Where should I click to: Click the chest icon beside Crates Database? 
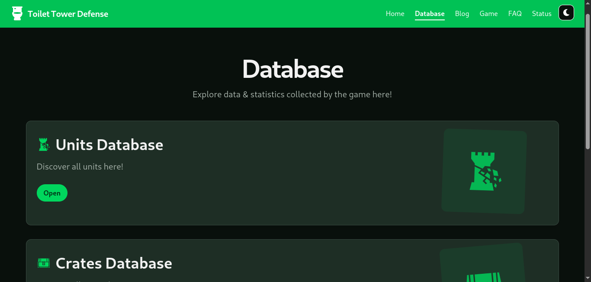pos(44,263)
